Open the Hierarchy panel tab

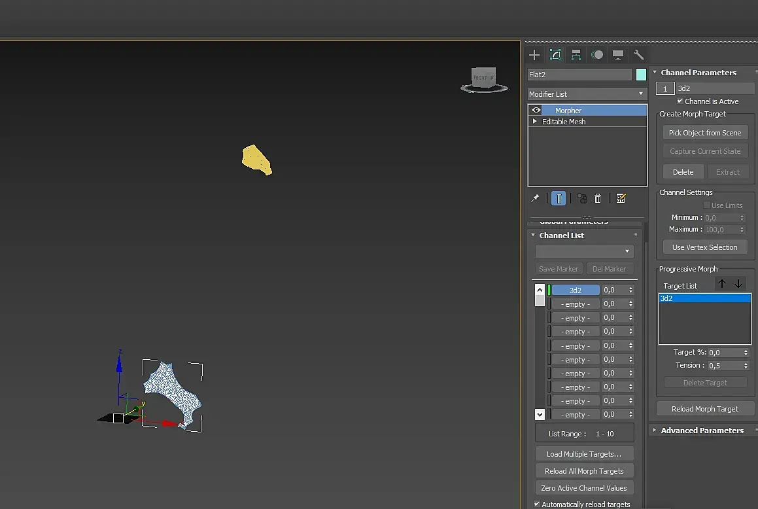pyautogui.click(x=576, y=54)
